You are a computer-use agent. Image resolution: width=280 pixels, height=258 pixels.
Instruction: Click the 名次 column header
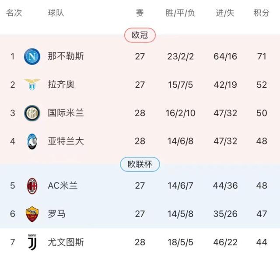[x=14, y=13]
